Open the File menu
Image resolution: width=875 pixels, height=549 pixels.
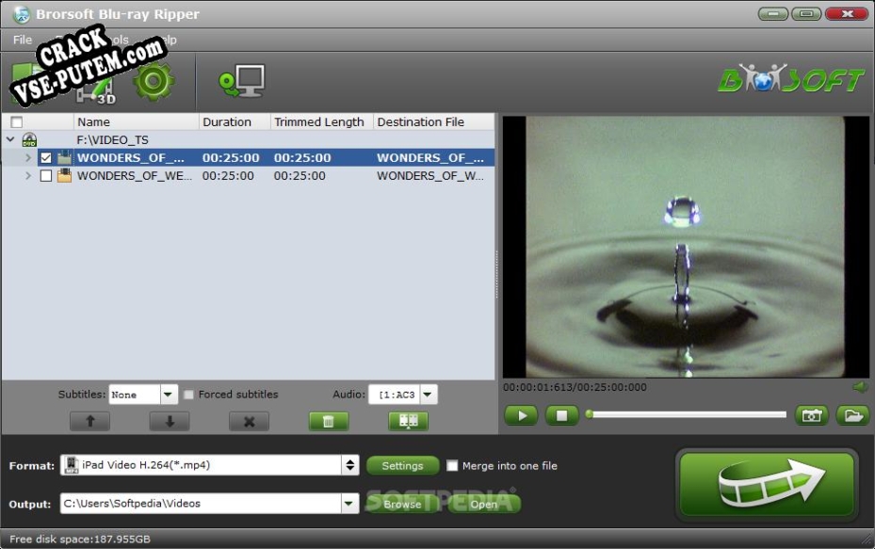[x=22, y=40]
